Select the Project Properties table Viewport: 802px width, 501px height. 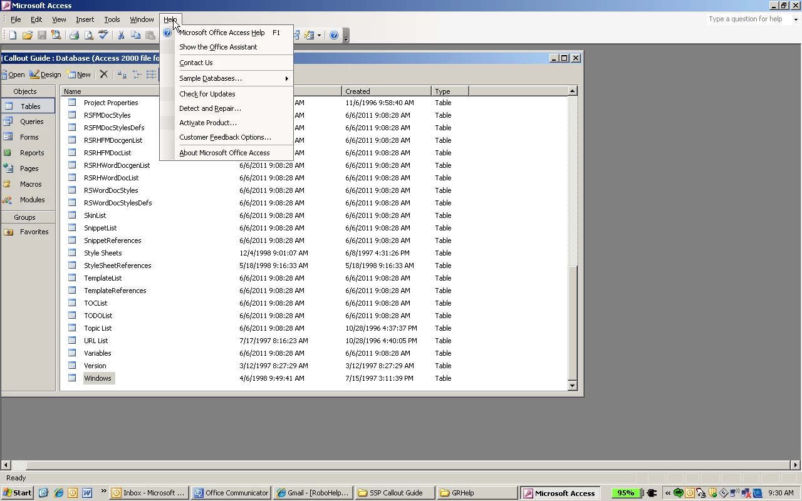[x=111, y=103]
